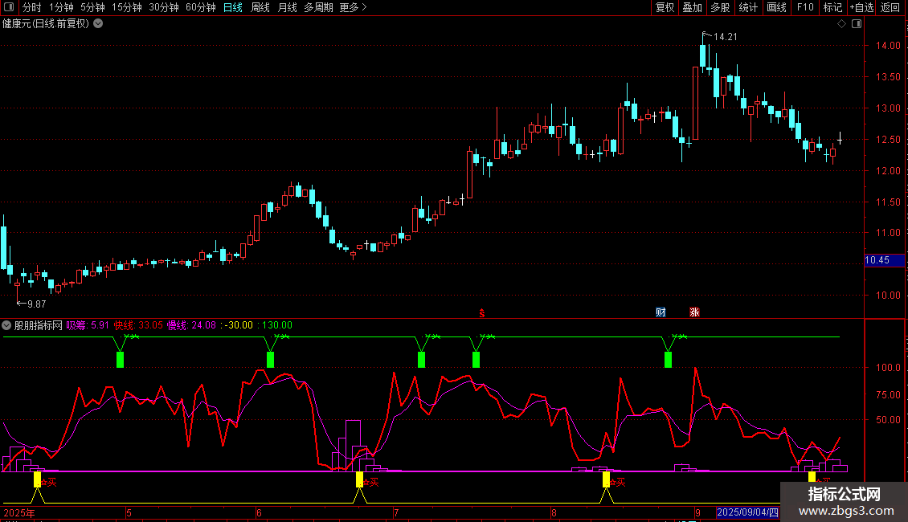Viewport: 908px width, 522px height.
Task: Click the 返回 back button
Action: tap(890, 7)
